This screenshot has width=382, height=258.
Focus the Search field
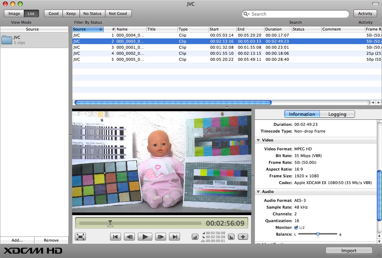pos(295,14)
